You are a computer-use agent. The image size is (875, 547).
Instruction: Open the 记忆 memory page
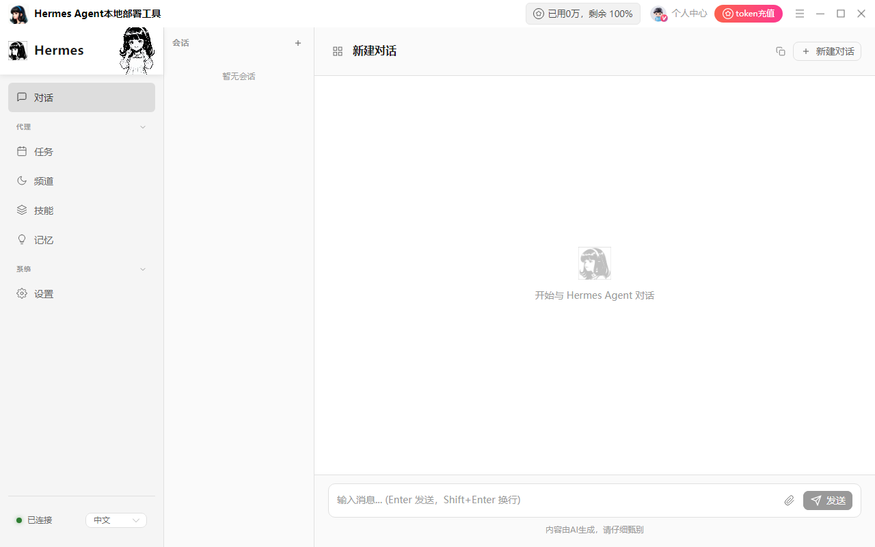(81, 240)
